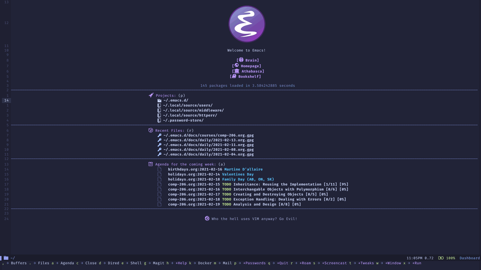Toggle TODO Inheritance task checkbox
This screenshot has width=481, height=270.
tap(159, 184)
